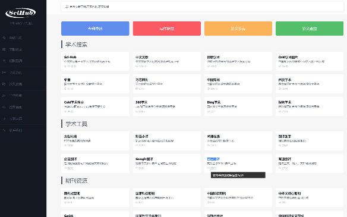Open the 有道翻译 card
Viewport: 347px width, 217px height.
click(310, 163)
